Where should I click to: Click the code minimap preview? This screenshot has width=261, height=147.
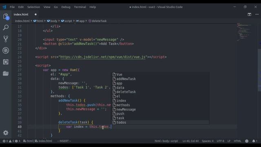pyautogui.click(x=244, y=32)
